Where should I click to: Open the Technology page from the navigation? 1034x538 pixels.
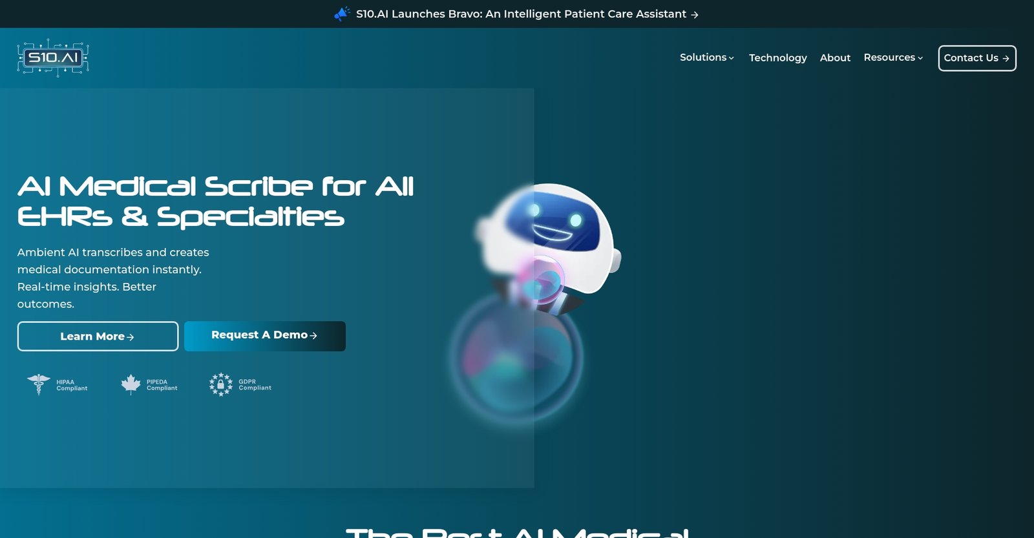(777, 57)
